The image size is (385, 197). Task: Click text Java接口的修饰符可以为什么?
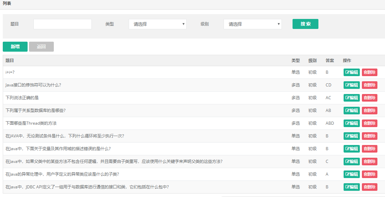point(33,85)
